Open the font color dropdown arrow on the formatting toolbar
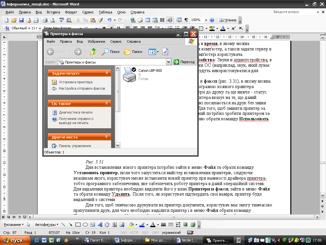The image size is (326, 245). click(228, 28)
